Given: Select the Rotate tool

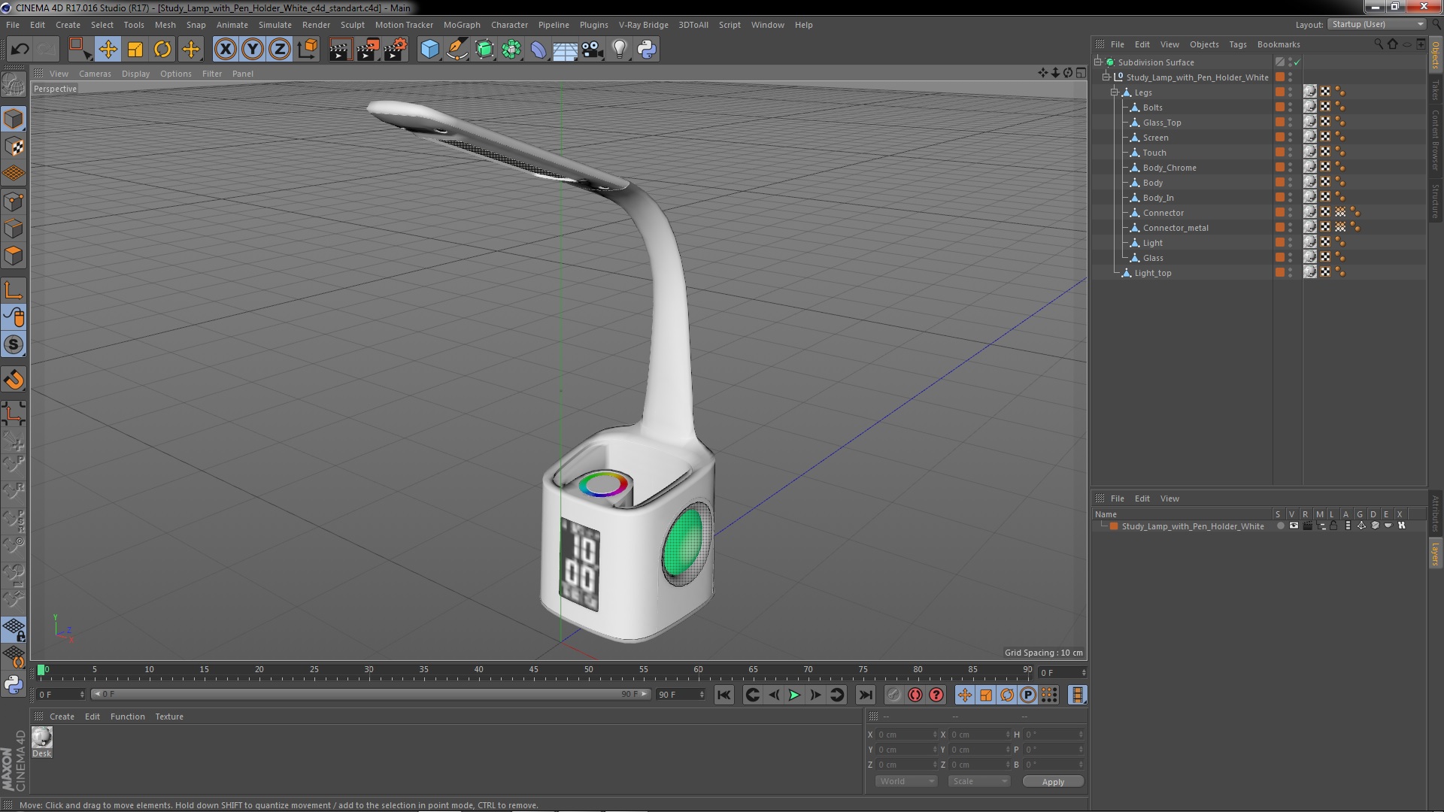Looking at the screenshot, I should coord(162,50).
